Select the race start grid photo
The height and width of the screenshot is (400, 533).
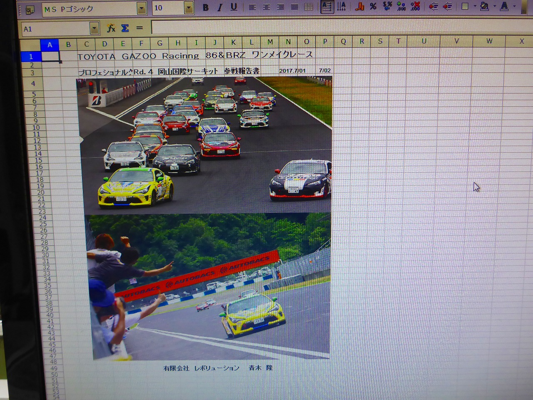pos(206,145)
